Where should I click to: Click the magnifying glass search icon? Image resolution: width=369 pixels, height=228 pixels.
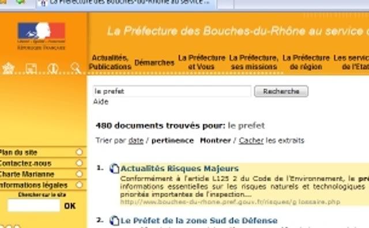tap(76, 69)
